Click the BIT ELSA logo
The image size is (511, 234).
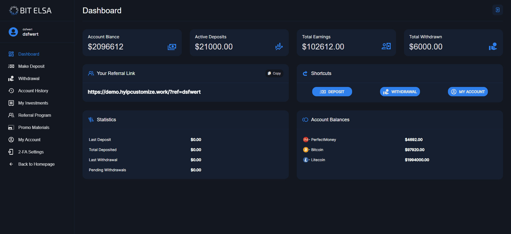click(x=30, y=11)
